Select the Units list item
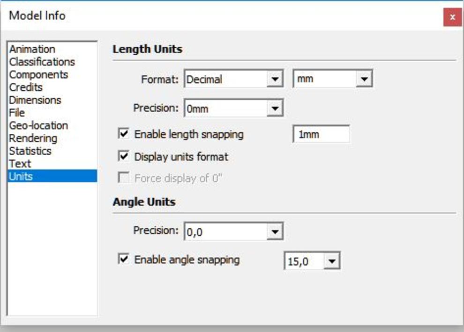 pos(21,176)
